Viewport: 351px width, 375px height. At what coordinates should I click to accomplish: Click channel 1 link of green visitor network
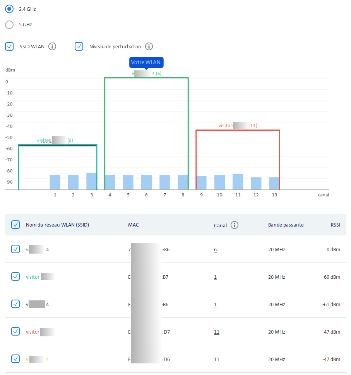click(215, 277)
